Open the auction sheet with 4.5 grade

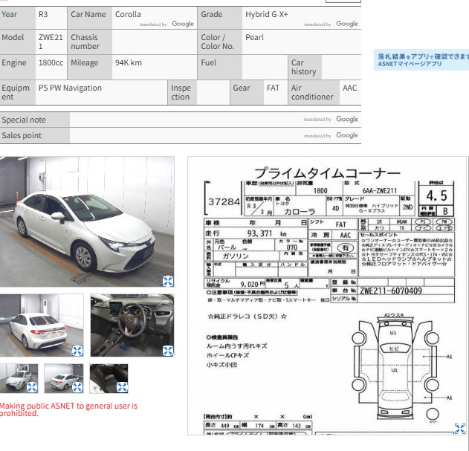[327, 296]
